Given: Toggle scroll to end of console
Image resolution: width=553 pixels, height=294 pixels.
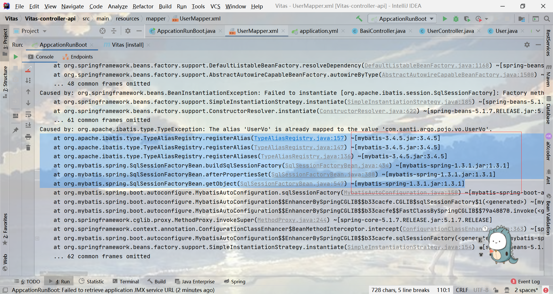Looking at the screenshot, I should click(x=28, y=125).
